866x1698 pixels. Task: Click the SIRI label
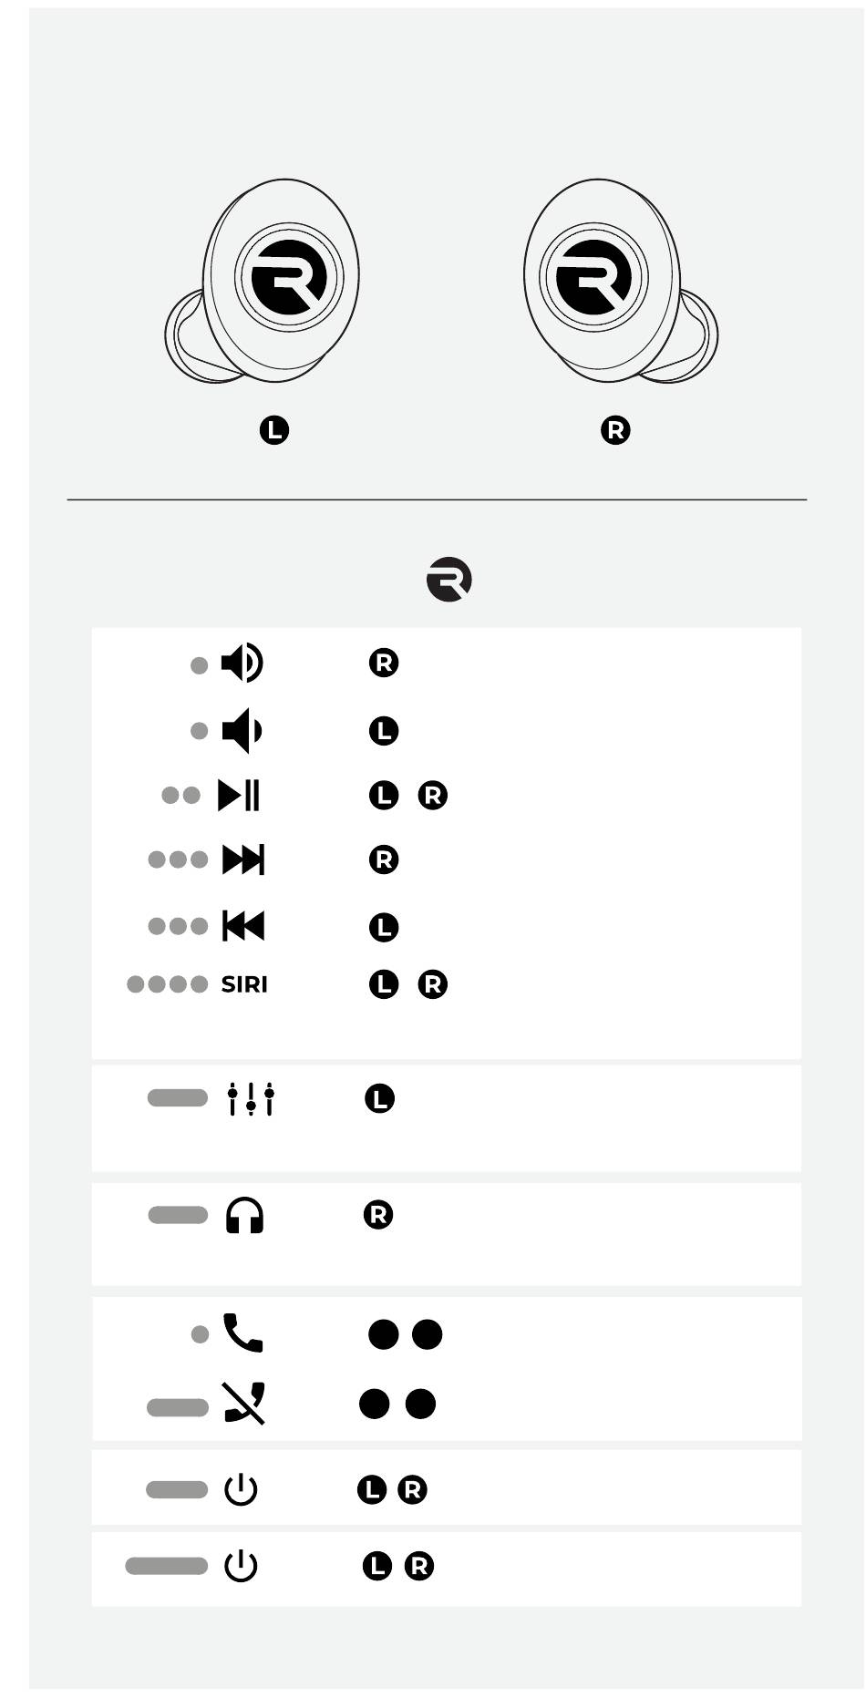click(x=244, y=984)
